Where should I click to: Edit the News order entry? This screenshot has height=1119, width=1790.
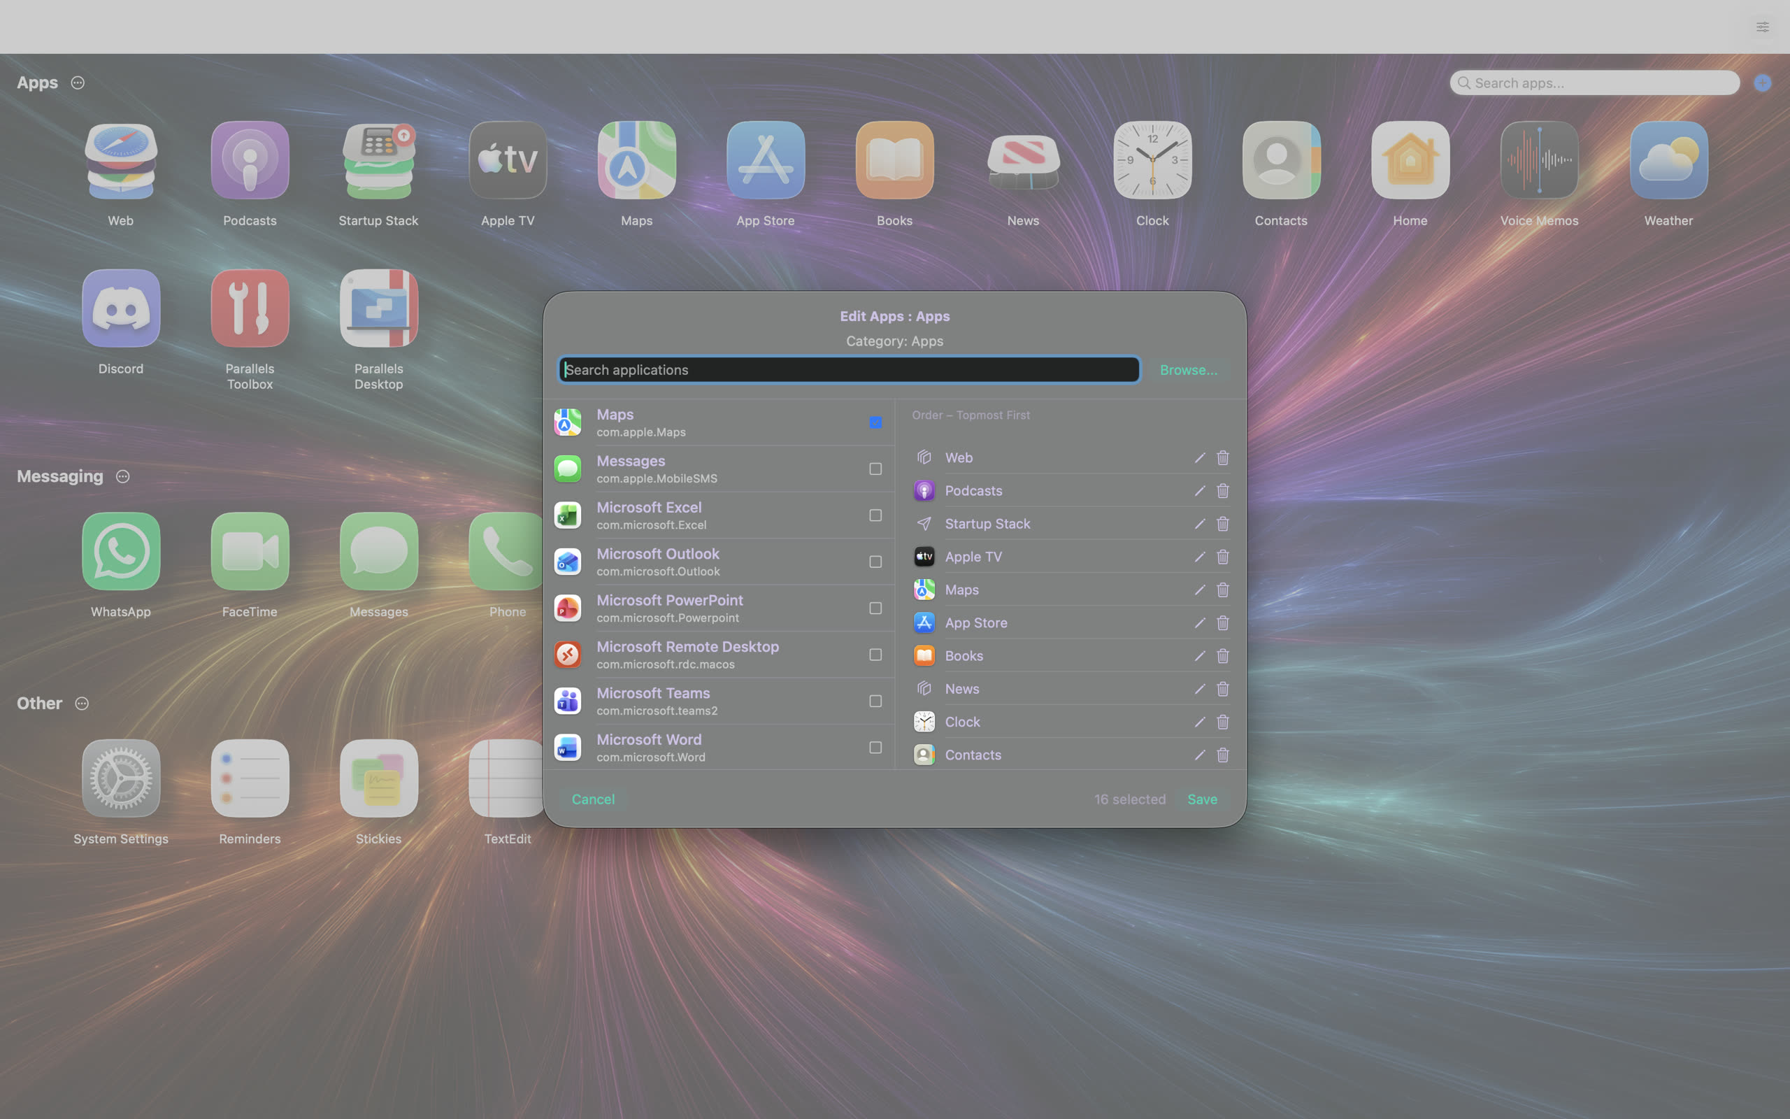[x=1200, y=689]
